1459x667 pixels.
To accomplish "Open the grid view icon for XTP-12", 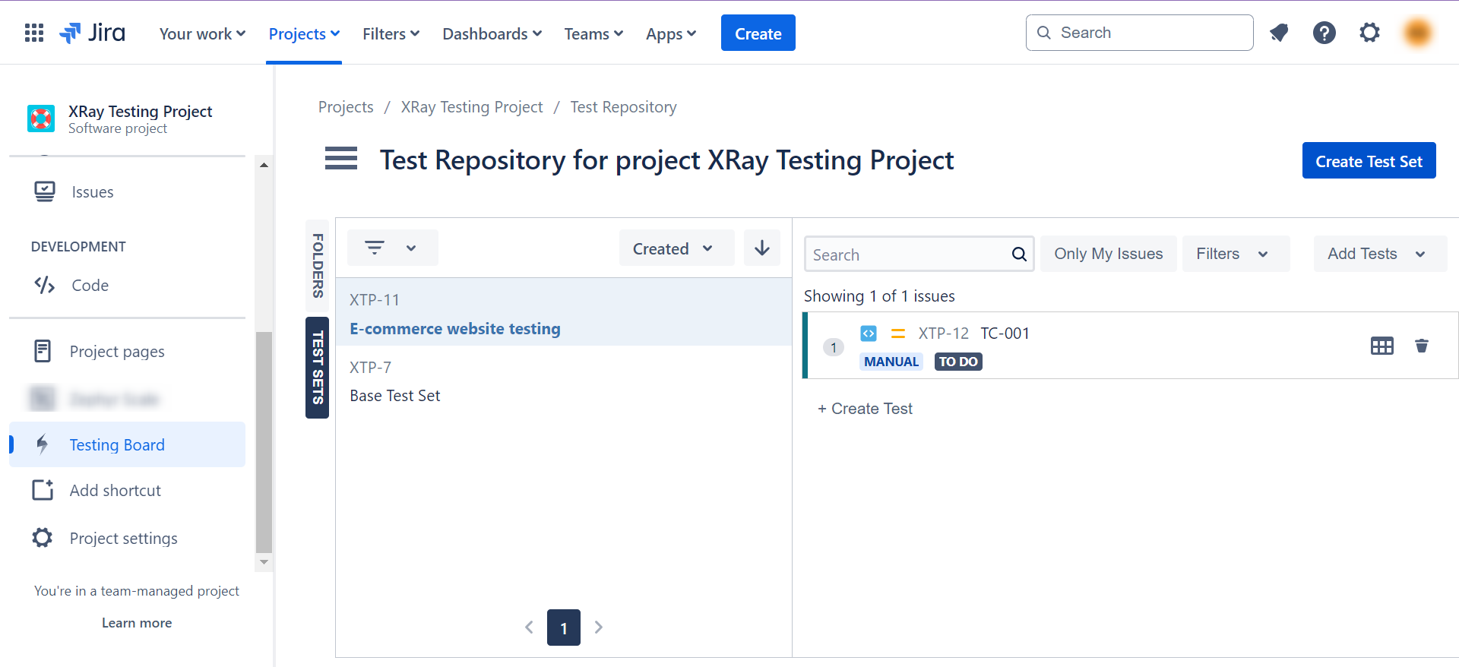I will tap(1381, 346).
